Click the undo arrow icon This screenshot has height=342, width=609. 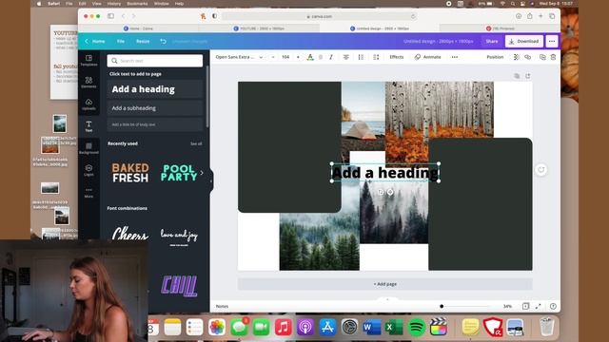[163, 41]
